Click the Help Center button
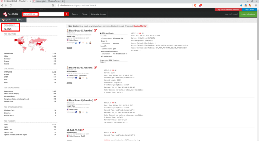259x144 pixels. (x=249, y=10)
